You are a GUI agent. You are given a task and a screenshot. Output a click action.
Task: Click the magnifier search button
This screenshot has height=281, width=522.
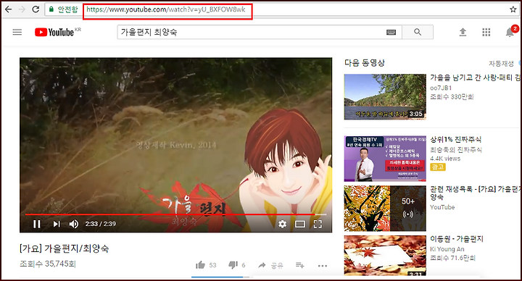click(418, 33)
